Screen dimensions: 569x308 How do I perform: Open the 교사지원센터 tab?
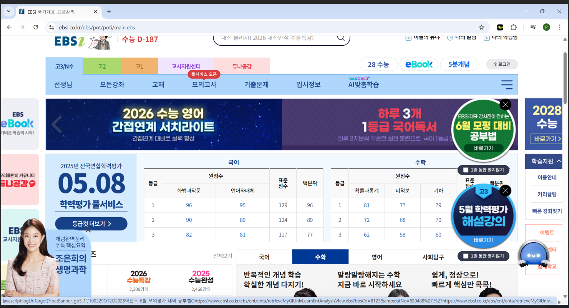coord(186,66)
